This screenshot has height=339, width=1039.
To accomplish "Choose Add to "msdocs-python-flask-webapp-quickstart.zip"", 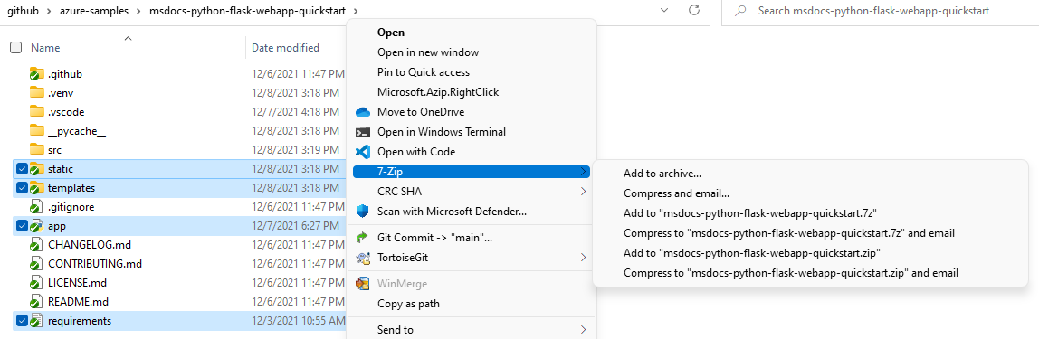I will [752, 253].
